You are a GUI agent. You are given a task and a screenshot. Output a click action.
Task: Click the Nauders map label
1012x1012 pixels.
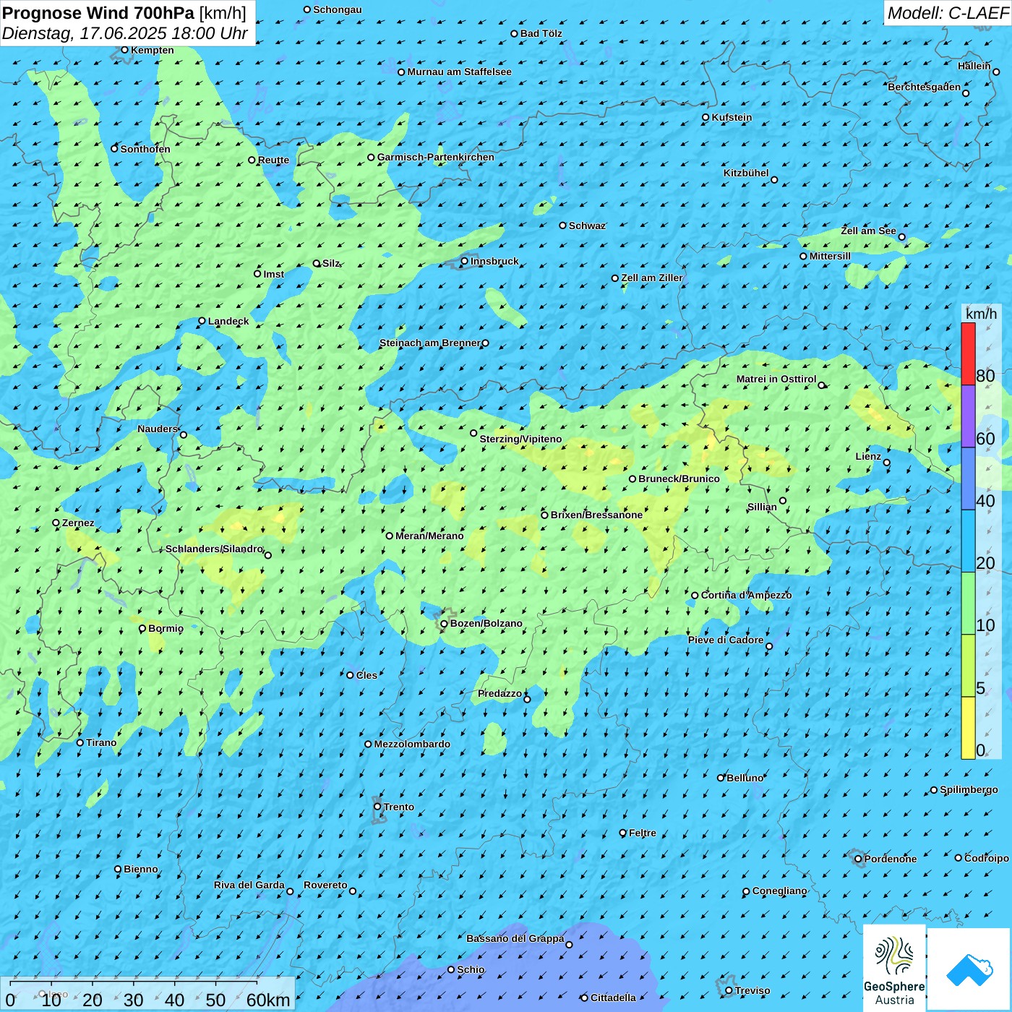(157, 429)
